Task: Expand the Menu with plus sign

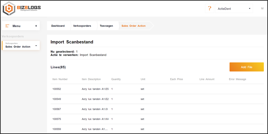Action: pos(36,26)
